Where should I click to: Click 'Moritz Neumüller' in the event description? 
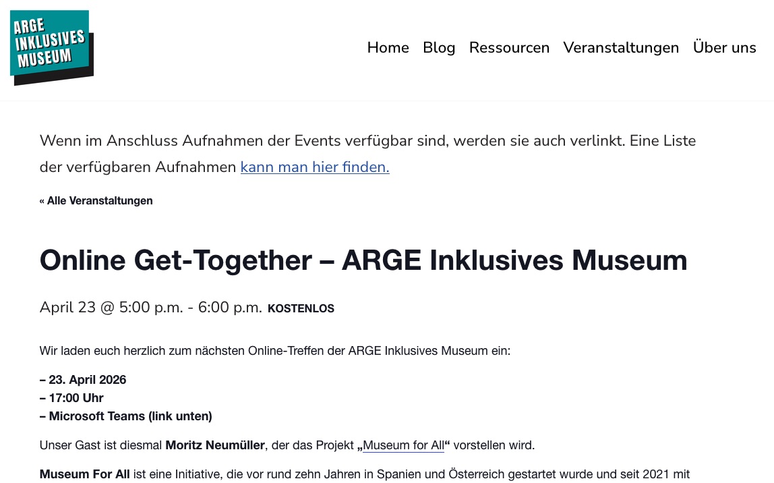(215, 445)
